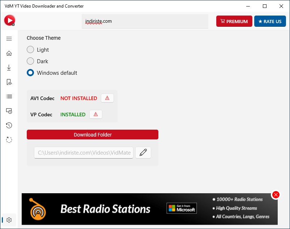Screen dimensions: 290x229
Task: Open the screen-with-clock sidebar icon
Action: click(9, 111)
